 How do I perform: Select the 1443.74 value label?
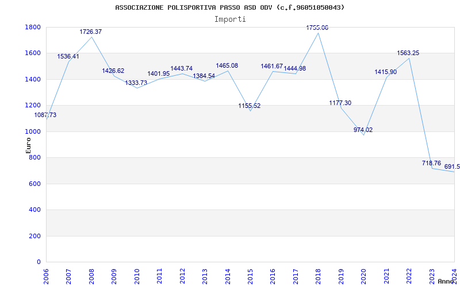(182, 68)
